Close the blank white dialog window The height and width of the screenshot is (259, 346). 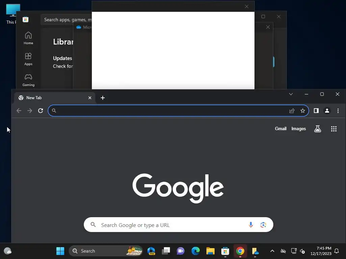click(x=246, y=6)
